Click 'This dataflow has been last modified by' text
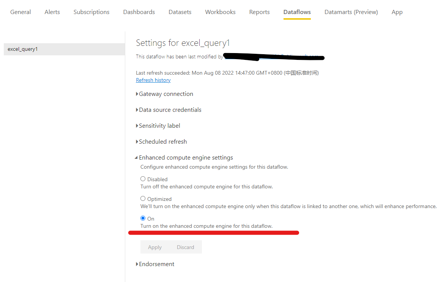The width and height of the screenshot is (438, 282). (x=180, y=56)
